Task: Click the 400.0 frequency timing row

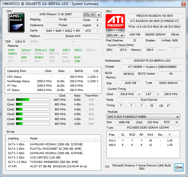Action: [x=143, y=145]
